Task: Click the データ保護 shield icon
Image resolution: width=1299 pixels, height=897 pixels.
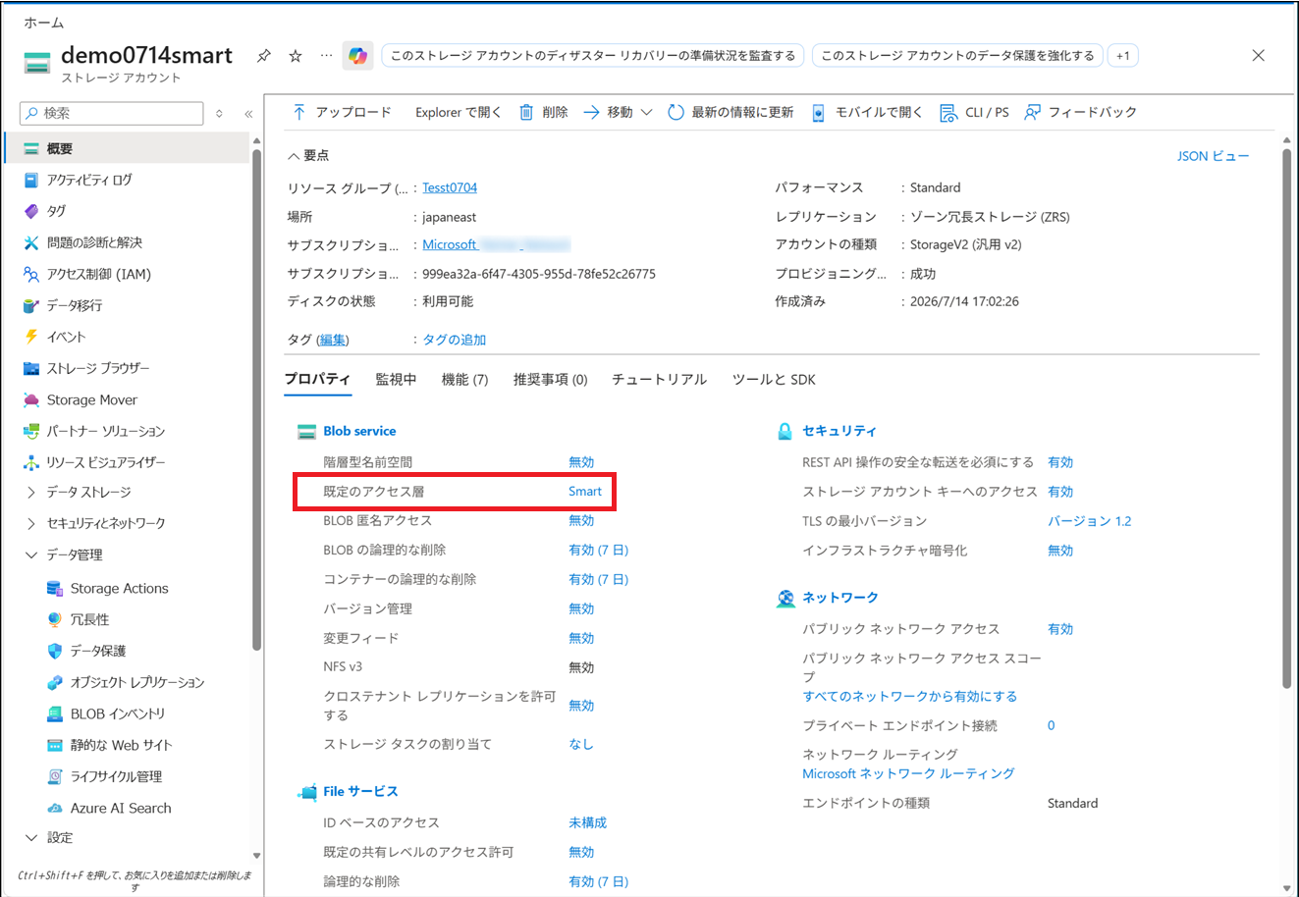Action: pos(55,651)
